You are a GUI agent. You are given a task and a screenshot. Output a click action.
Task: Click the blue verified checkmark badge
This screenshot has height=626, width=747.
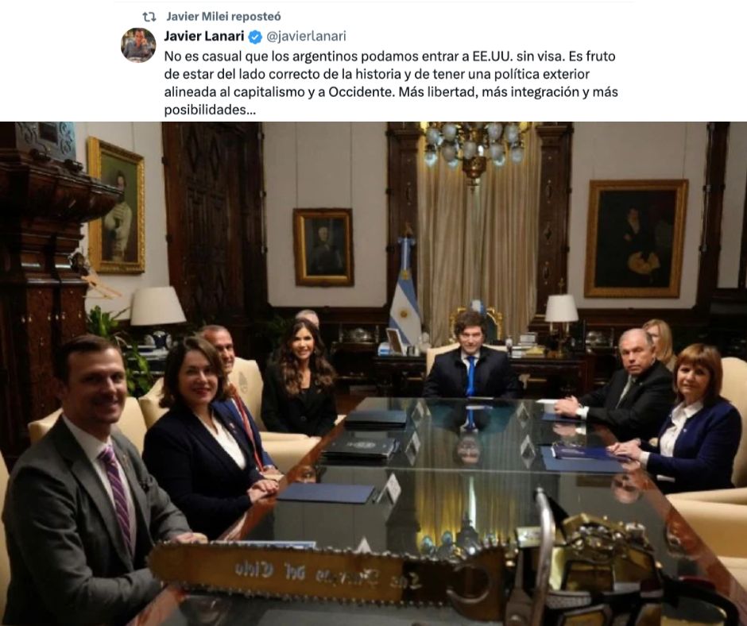[255, 37]
